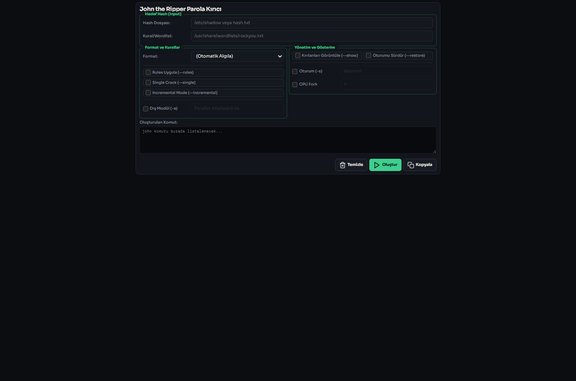Tick Oturumu Sürdür (--restore) checkbox
Image resolution: width=576 pixels, height=381 pixels.
point(368,55)
